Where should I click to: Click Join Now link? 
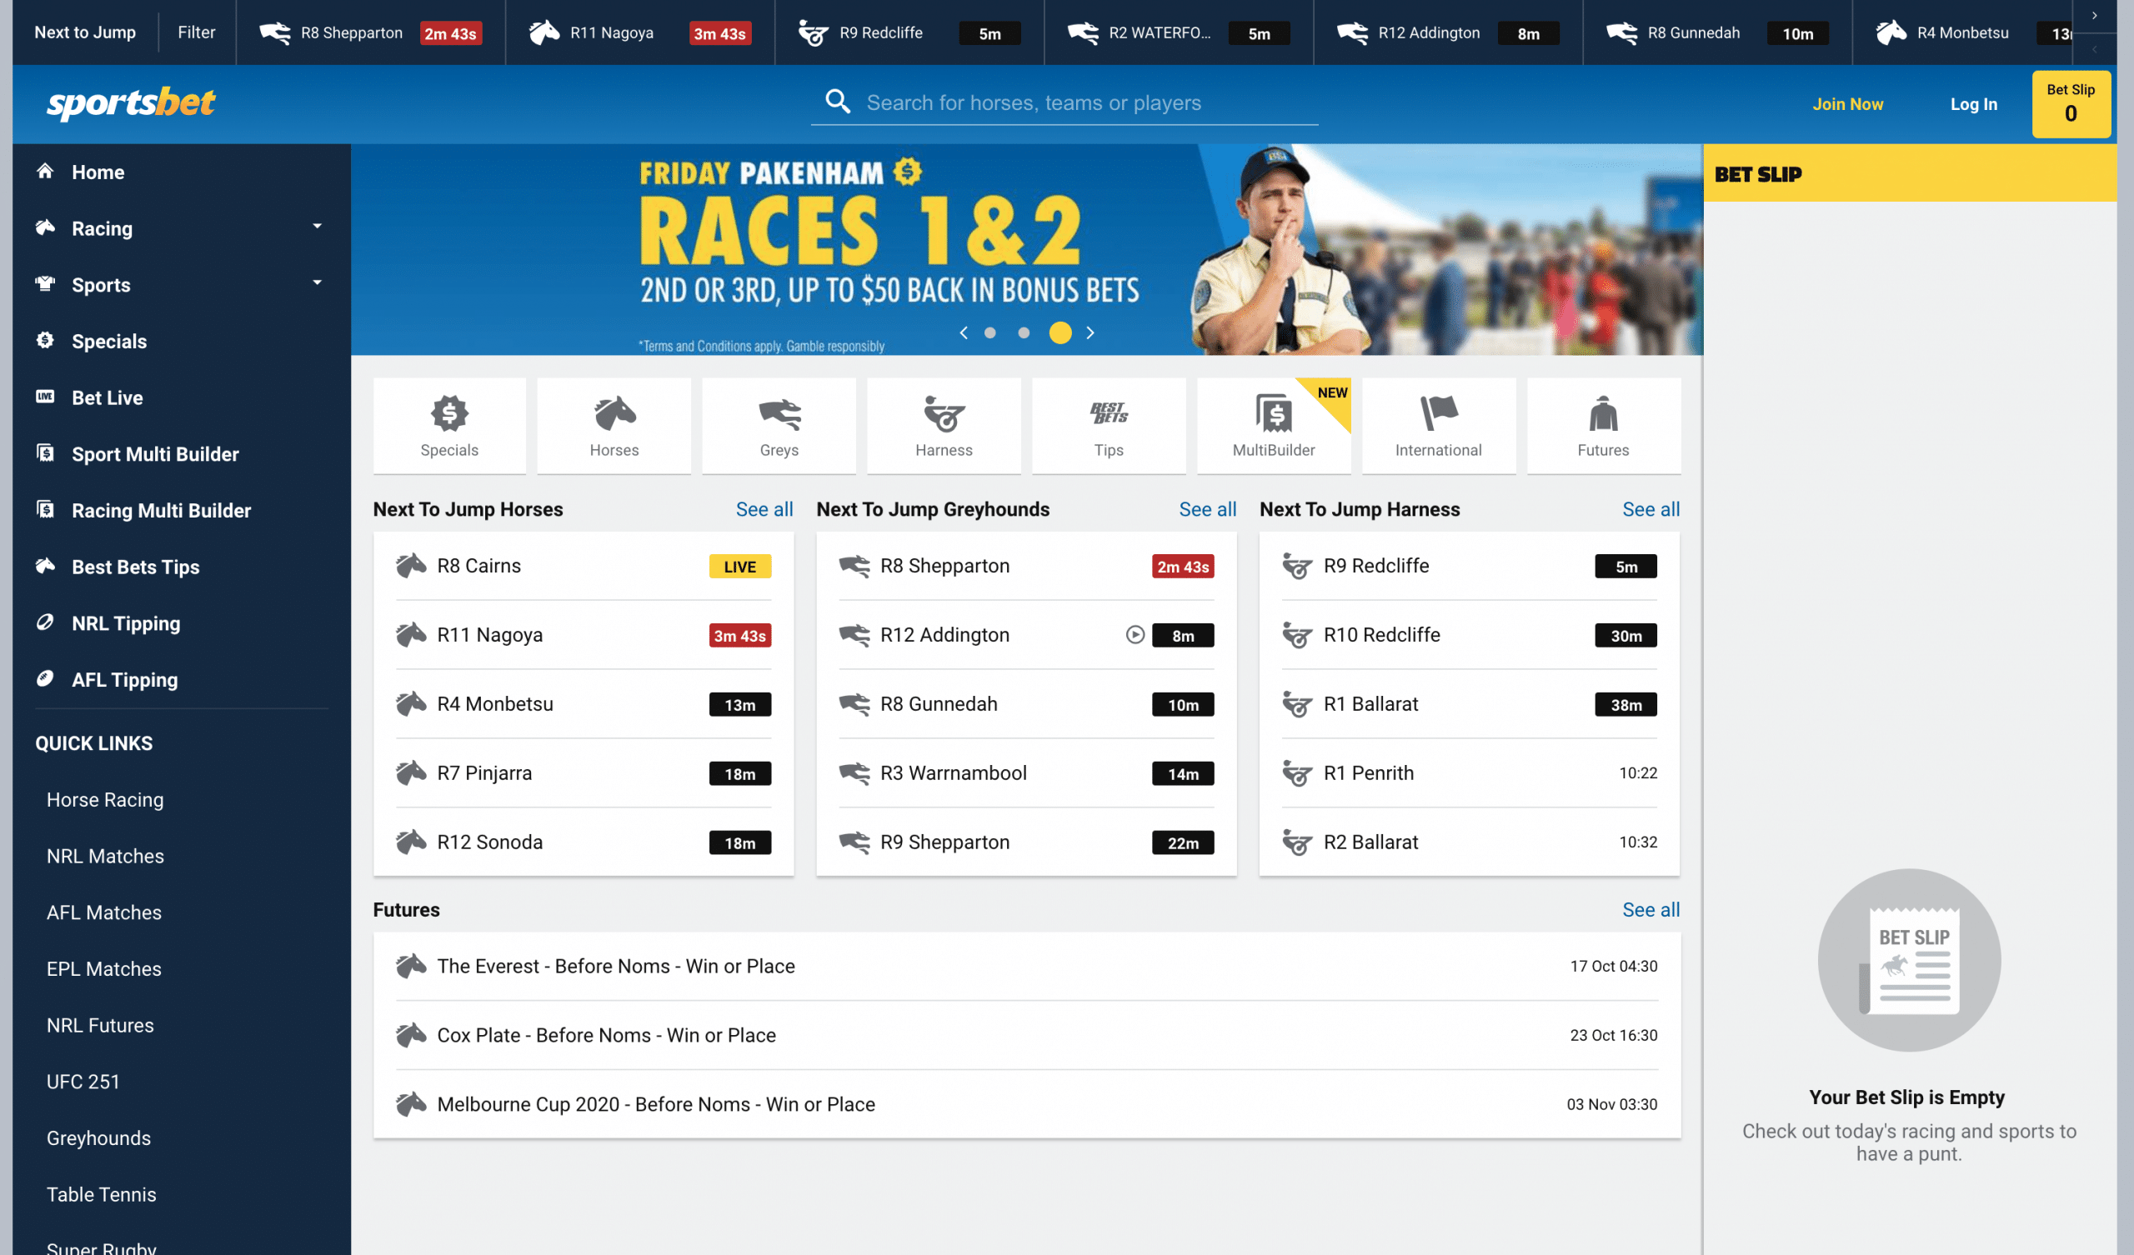(x=1847, y=103)
